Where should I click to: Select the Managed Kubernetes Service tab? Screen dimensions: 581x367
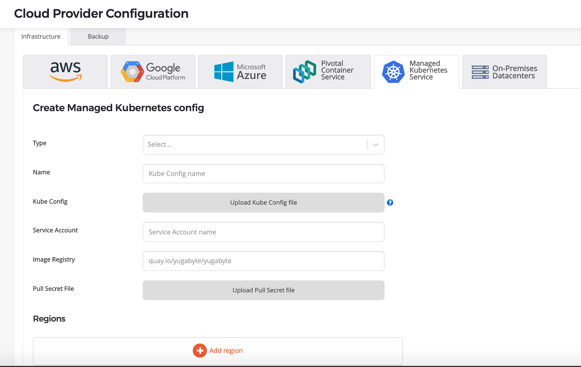pyautogui.click(x=417, y=72)
